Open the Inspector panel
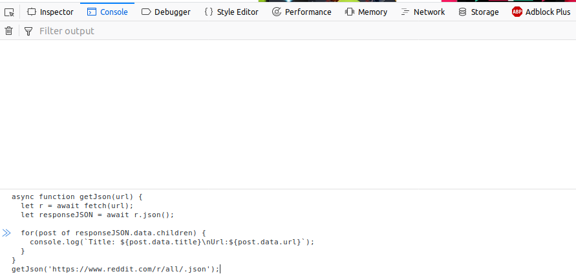576x276 pixels. [x=50, y=12]
